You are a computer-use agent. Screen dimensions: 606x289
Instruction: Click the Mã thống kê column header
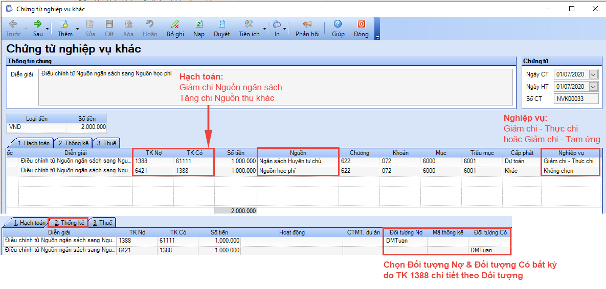point(447,232)
